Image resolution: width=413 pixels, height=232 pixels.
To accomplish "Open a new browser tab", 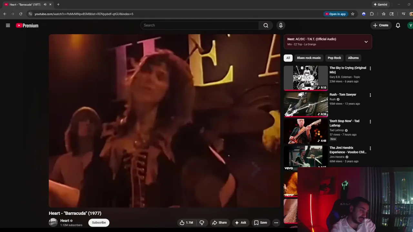I will [58, 5].
